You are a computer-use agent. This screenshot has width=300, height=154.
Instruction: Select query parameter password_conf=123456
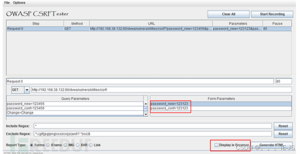tap(75, 109)
